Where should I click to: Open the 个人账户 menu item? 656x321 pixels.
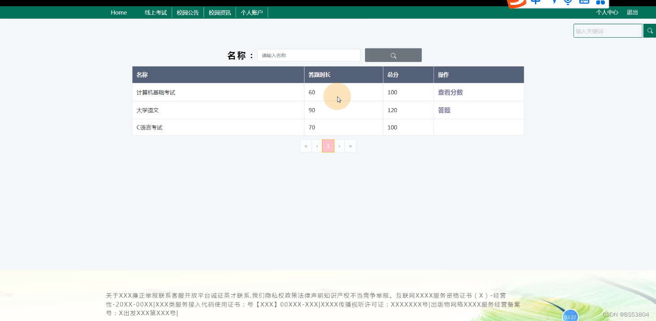(x=252, y=13)
